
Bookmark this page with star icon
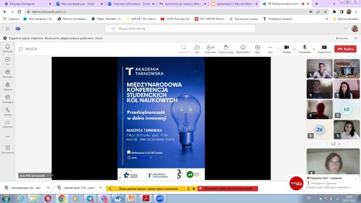tap(325, 12)
